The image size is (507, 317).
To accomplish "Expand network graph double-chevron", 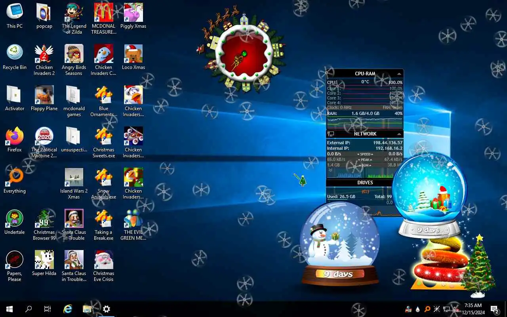I will pyautogui.click(x=330, y=171).
